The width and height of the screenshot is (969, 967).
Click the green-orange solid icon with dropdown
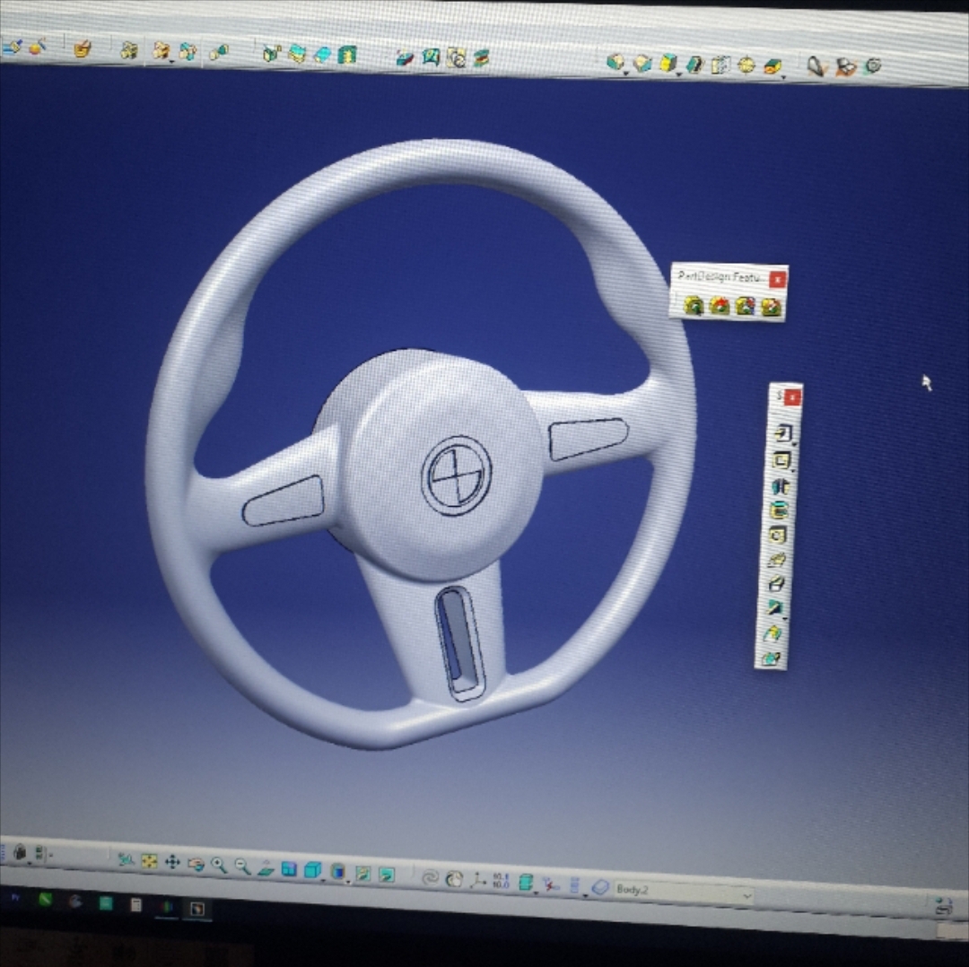point(772,66)
